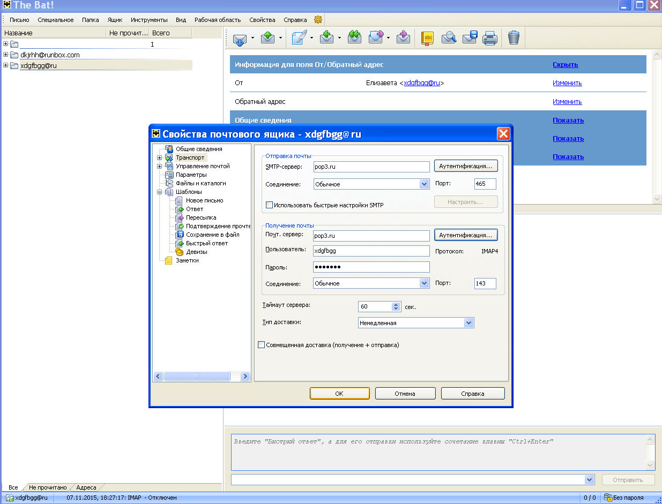
Task: Click the Скрыть link in info header
Action: click(565, 65)
